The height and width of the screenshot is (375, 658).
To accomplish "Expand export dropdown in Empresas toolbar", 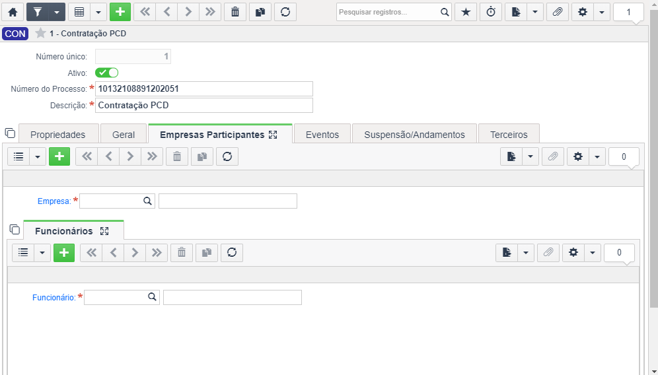I will tap(530, 156).
